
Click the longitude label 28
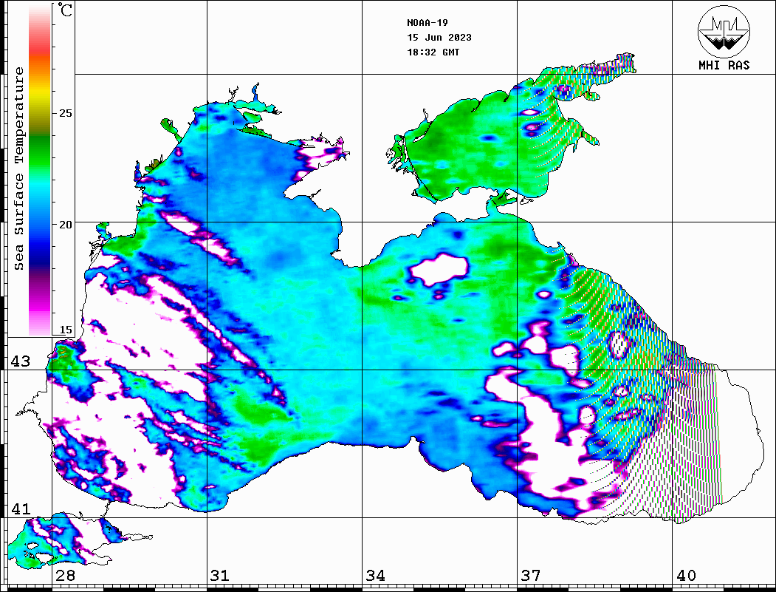[x=65, y=575]
